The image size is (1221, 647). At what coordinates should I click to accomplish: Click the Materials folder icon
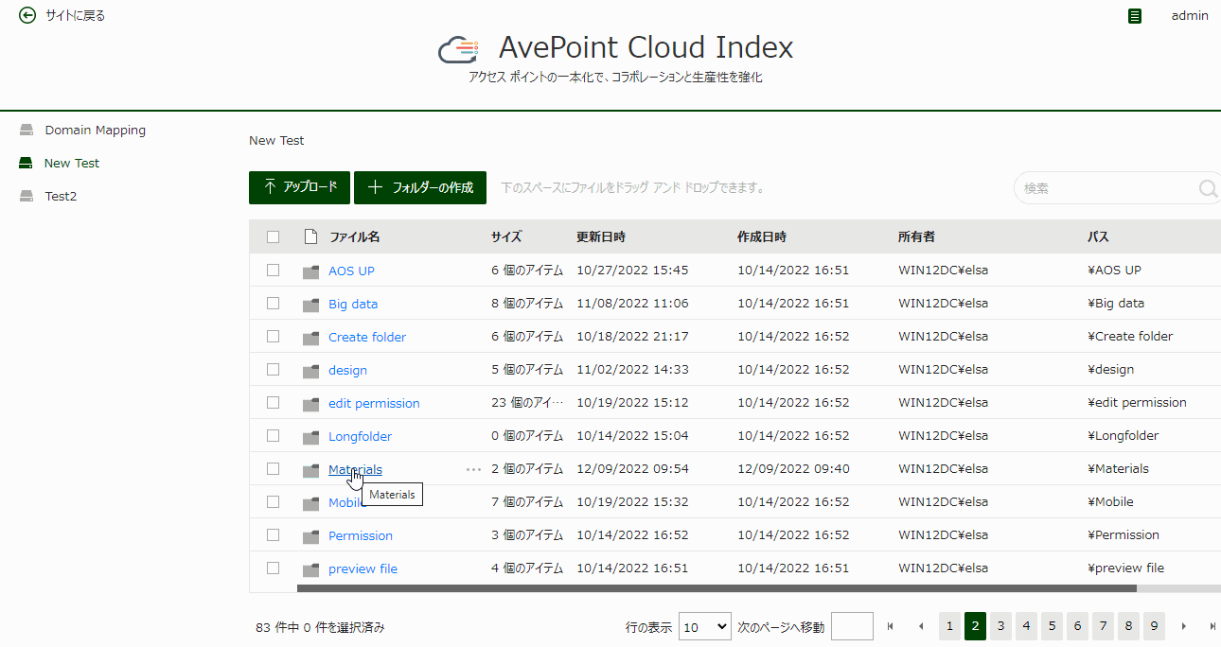pos(310,470)
